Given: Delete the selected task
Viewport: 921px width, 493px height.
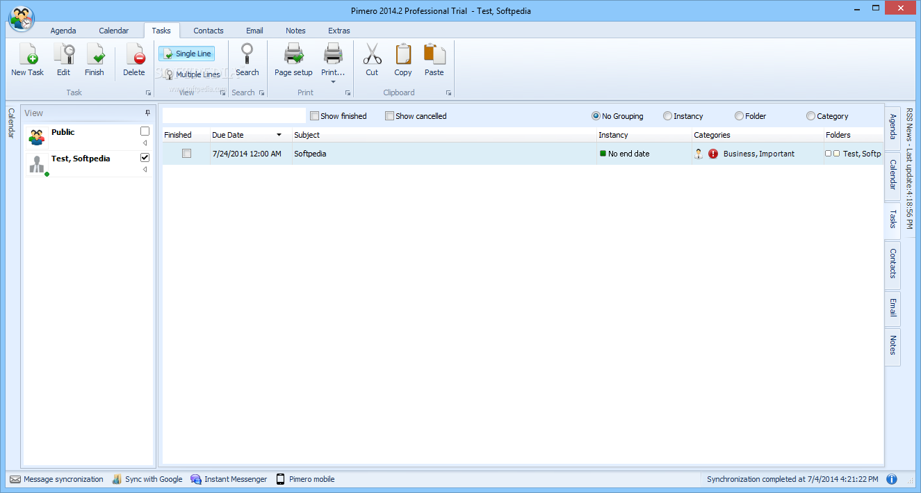Looking at the screenshot, I should coord(134,60).
